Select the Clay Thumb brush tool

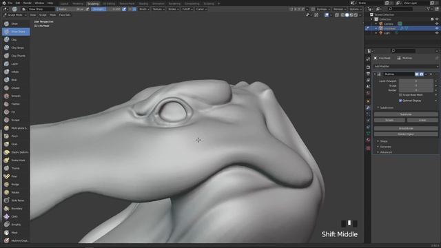[x=16, y=56]
